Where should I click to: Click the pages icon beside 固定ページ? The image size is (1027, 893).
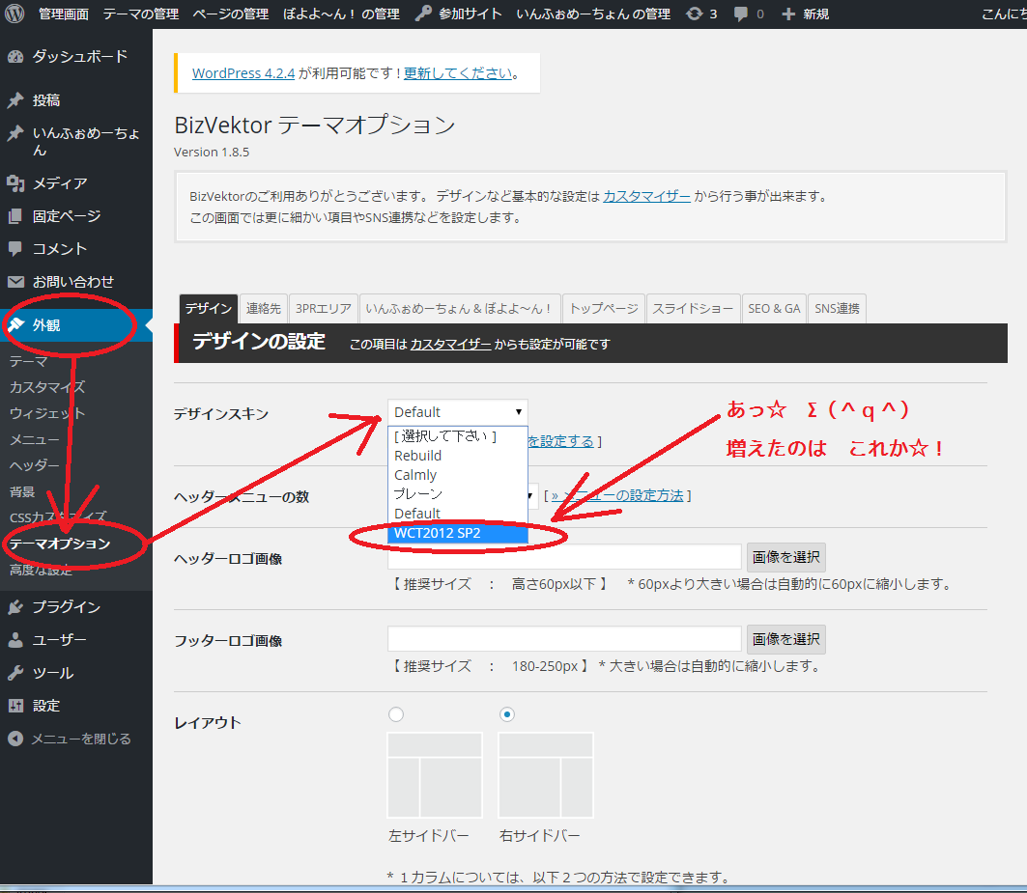pyautogui.click(x=15, y=216)
